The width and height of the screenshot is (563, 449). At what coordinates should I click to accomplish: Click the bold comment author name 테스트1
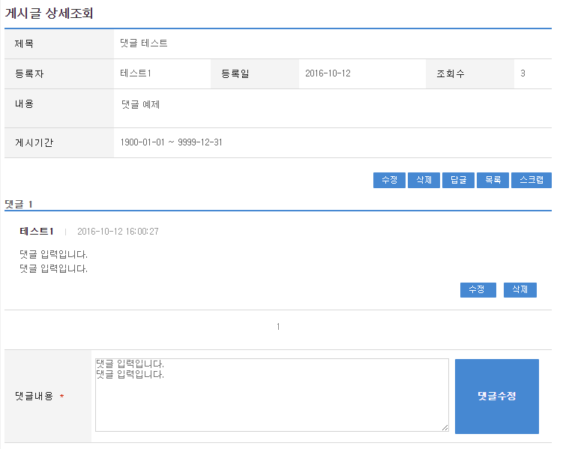point(37,231)
